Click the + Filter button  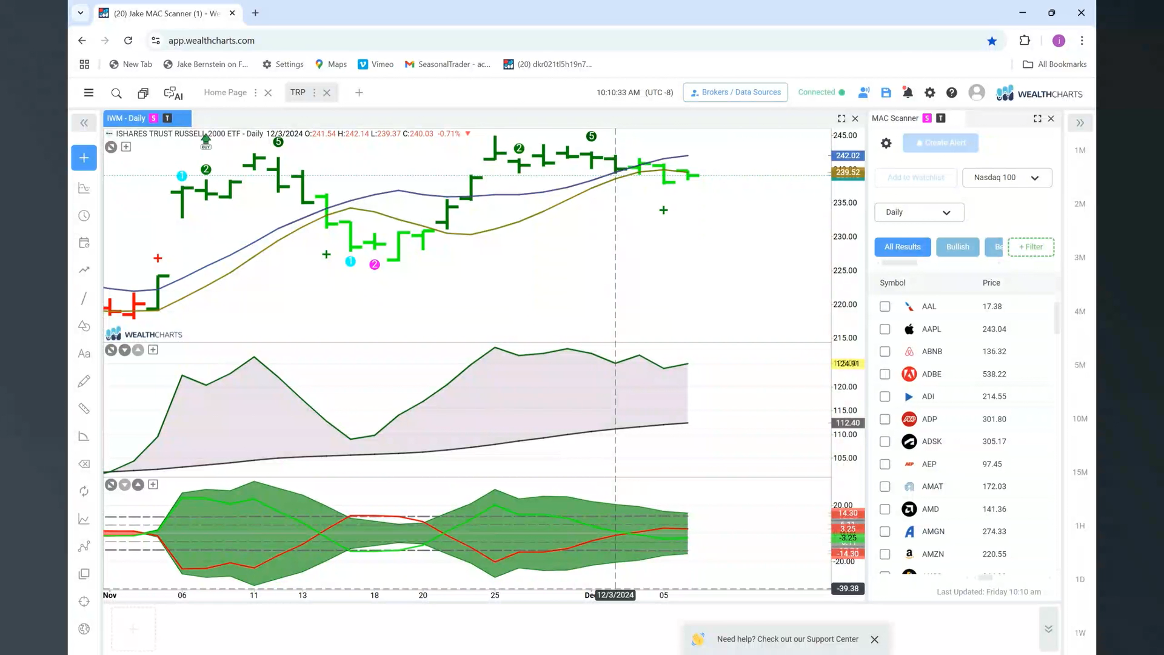tap(1031, 247)
